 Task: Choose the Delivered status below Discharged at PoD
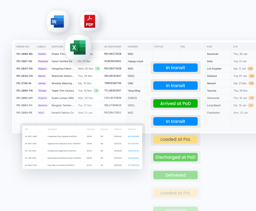coord(176,175)
